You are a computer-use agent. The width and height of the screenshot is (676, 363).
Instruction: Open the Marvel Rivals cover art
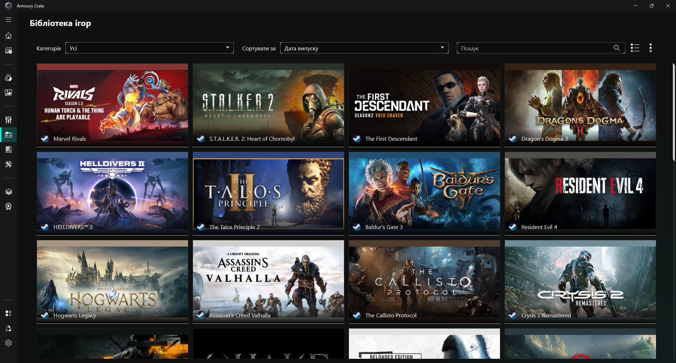112,105
